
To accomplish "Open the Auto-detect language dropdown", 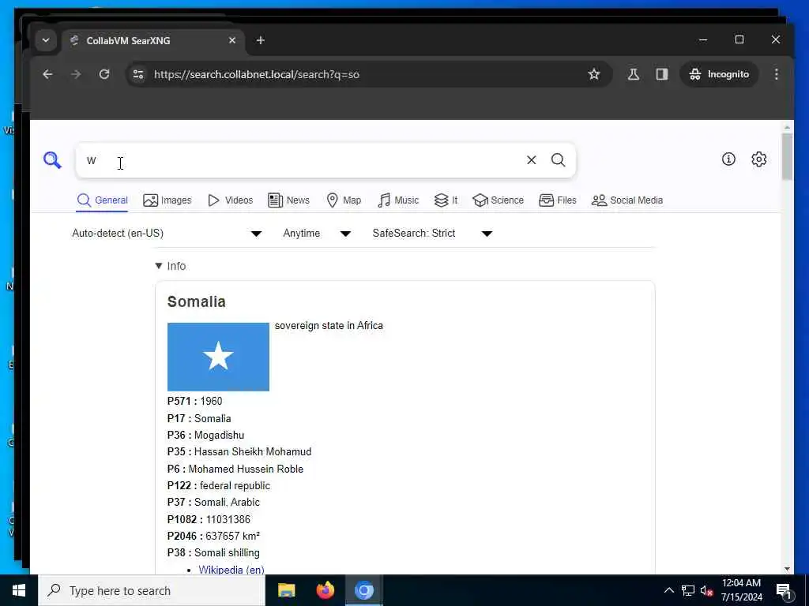I will pyautogui.click(x=167, y=234).
